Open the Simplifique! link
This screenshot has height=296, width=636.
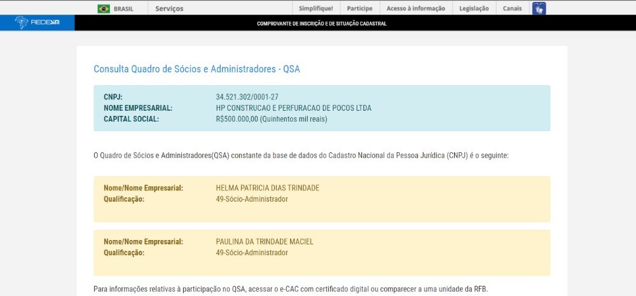coord(316,8)
